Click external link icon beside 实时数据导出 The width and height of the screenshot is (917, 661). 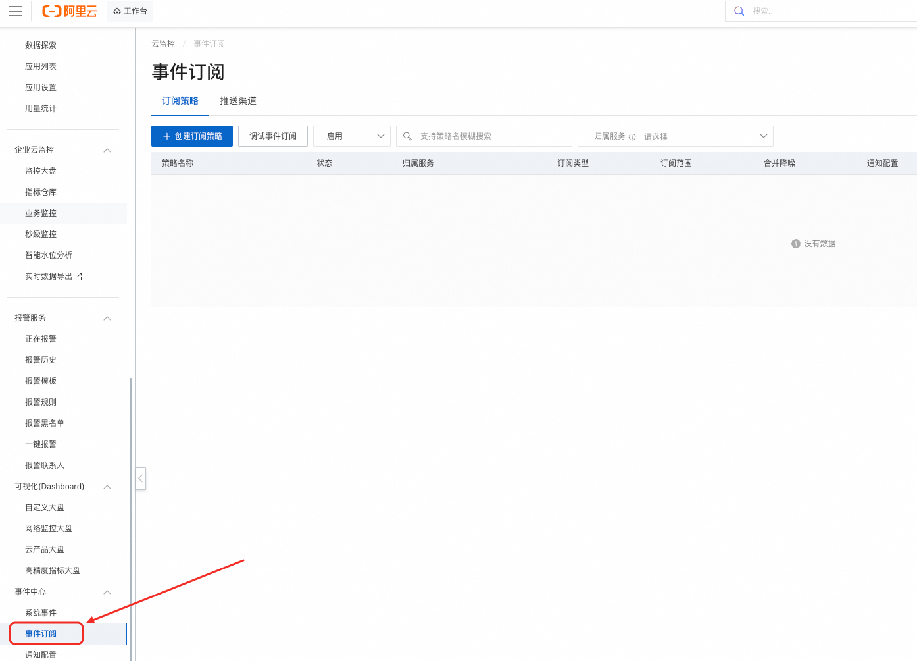[78, 277]
